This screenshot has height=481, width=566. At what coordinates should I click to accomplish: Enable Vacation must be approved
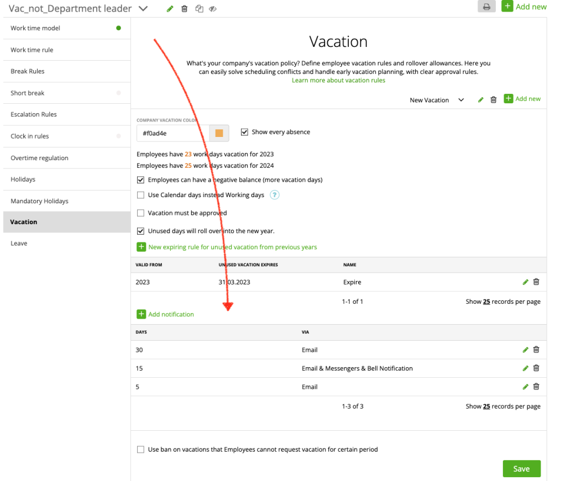(x=141, y=213)
